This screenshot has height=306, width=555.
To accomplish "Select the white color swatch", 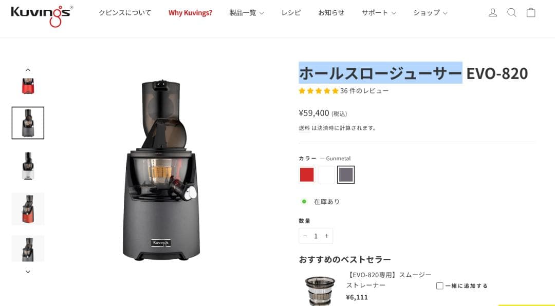I will (x=326, y=175).
